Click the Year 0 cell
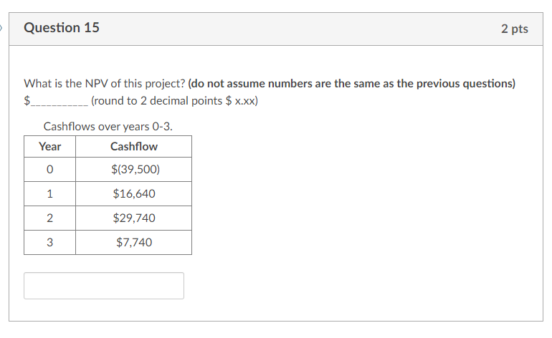The image size is (552, 338). [49, 169]
